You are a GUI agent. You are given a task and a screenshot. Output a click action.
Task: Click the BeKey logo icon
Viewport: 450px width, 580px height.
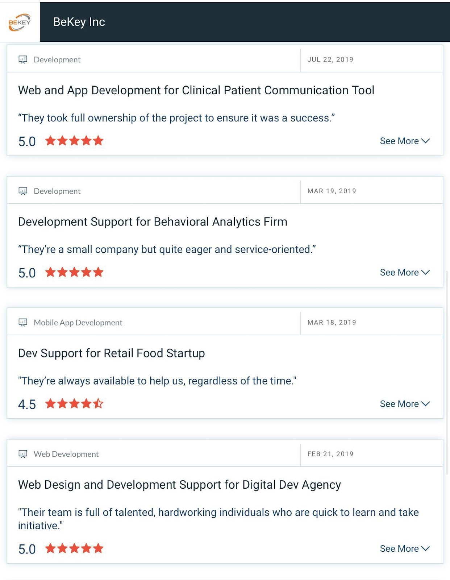coord(20,22)
